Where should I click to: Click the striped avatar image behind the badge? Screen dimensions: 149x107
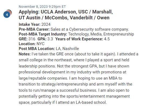click(x=10, y=12)
